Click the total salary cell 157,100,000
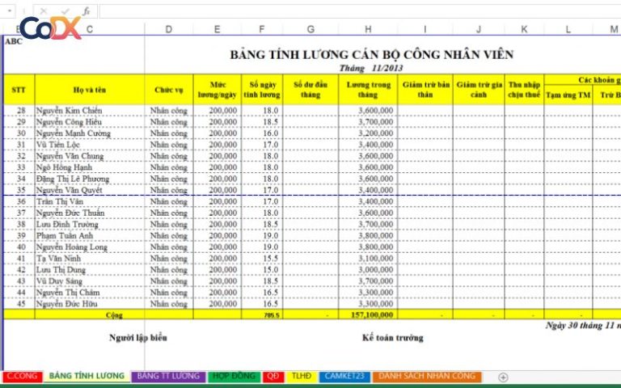Screen dimensions: 621x388 tap(368, 314)
